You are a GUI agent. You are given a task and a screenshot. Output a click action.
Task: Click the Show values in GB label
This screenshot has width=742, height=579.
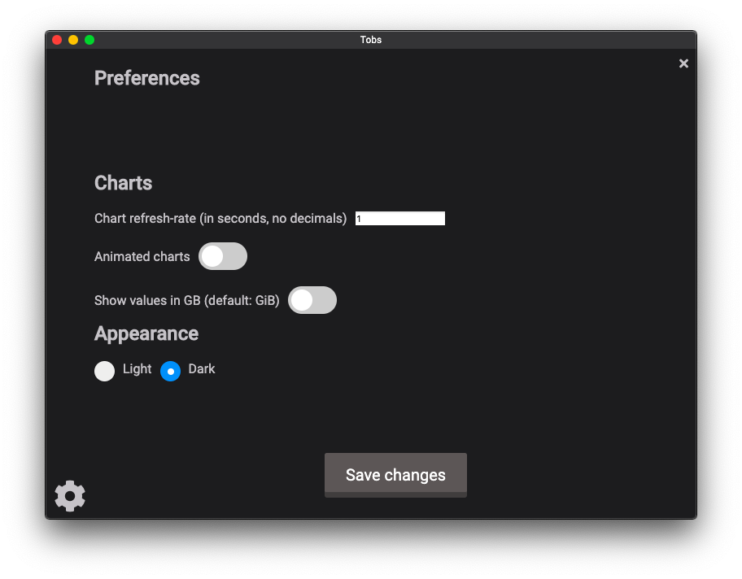tap(187, 300)
